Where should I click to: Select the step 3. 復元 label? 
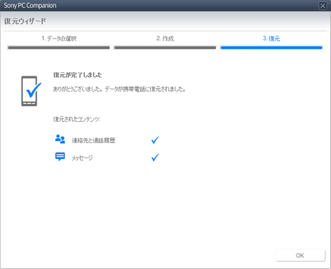point(271,39)
